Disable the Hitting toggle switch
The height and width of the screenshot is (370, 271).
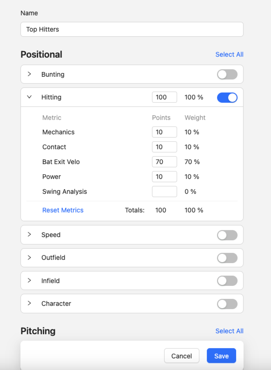click(227, 97)
